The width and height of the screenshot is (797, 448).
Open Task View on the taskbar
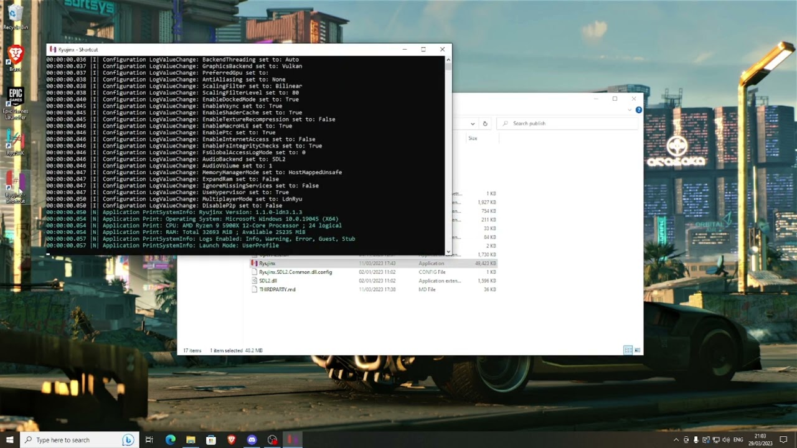149,440
